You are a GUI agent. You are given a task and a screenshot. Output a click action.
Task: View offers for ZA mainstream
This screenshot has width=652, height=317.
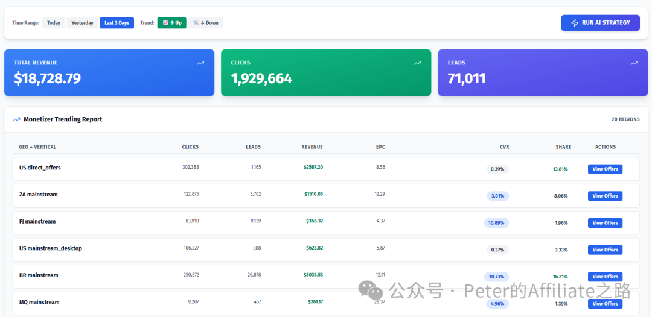click(605, 196)
